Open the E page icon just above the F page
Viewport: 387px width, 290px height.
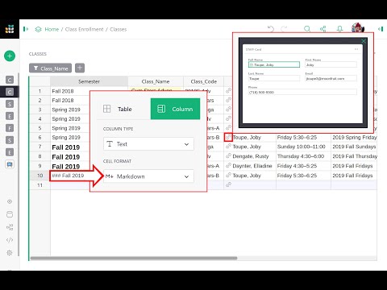point(10,116)
